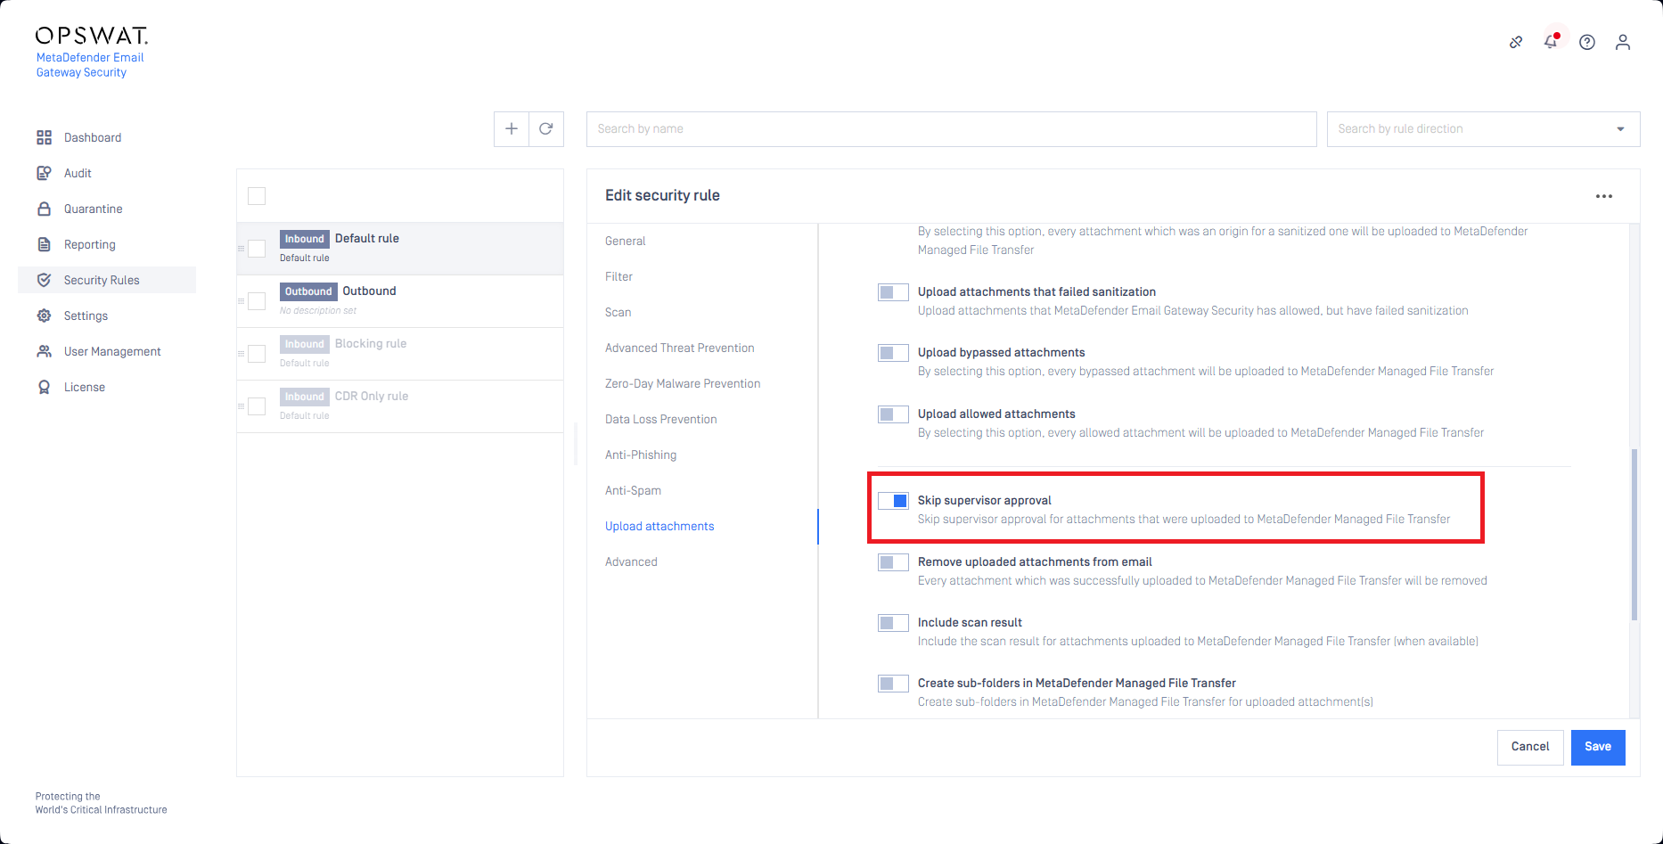
Task: Check the Outbound rule checkbox
Action: click(x=257, y=301)
